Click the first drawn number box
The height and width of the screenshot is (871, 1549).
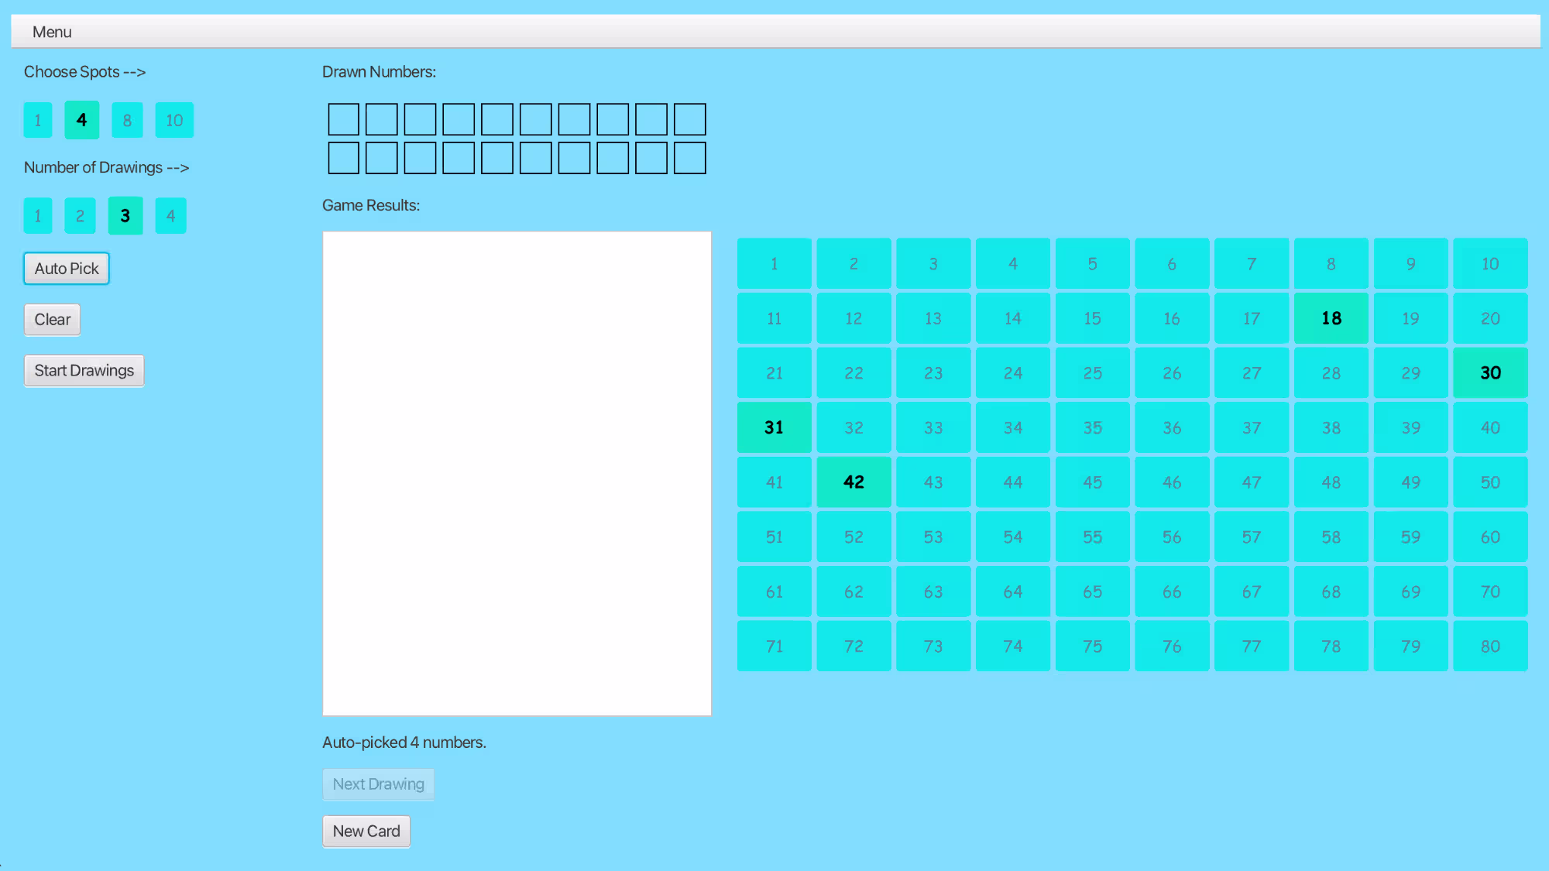pos(343,119)
